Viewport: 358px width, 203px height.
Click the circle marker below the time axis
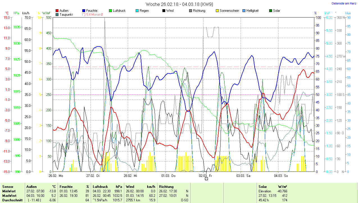(x=206, y=179)
